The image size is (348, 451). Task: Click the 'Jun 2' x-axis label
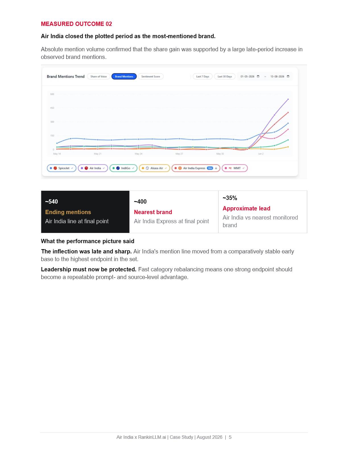[261, 154]
